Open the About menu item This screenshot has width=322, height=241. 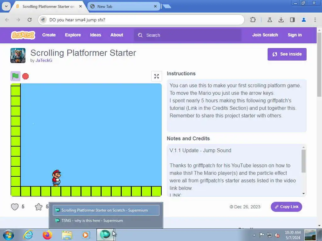point(117,35)
